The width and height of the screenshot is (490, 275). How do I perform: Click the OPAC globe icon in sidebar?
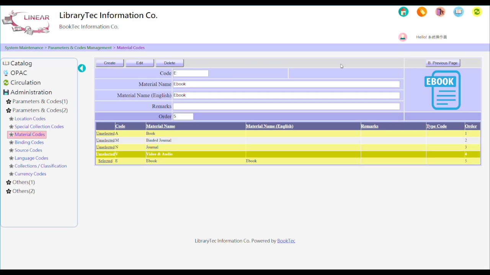pyautogui.click(x=6, y=73)
